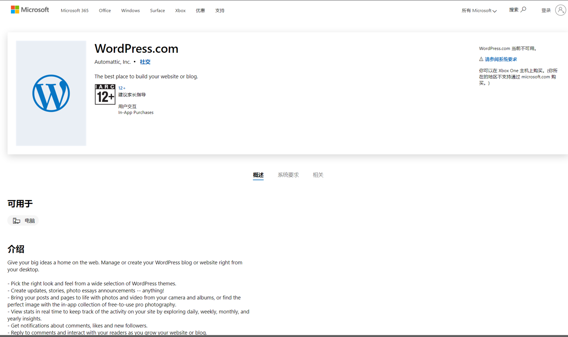Click the 建议家长指导 rating text
This screenshot has width=568, height=337.
coord(132,95)
